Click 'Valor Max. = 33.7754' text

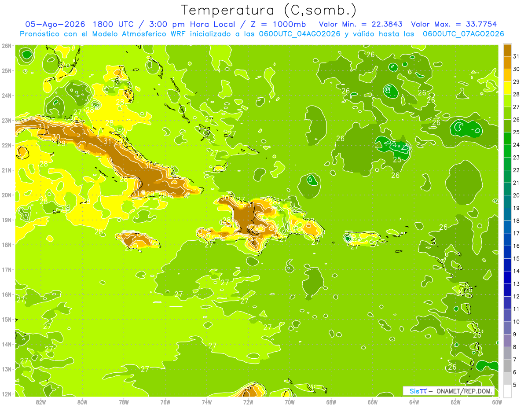point(454,24)
